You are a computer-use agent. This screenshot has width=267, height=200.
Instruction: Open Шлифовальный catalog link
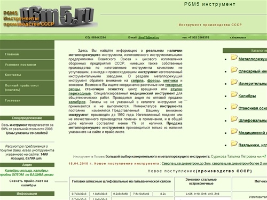coord(253,121)
